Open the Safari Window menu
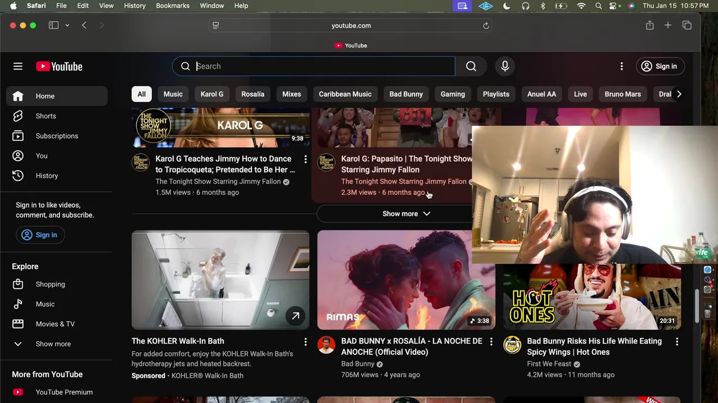 pos(212,6)
